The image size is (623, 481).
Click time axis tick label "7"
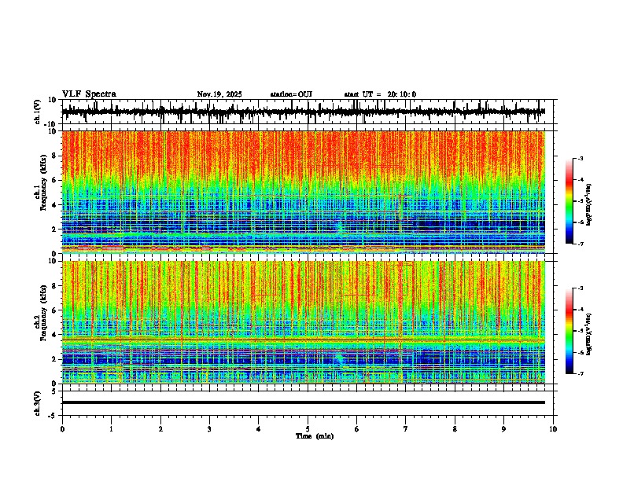point(406,429)
